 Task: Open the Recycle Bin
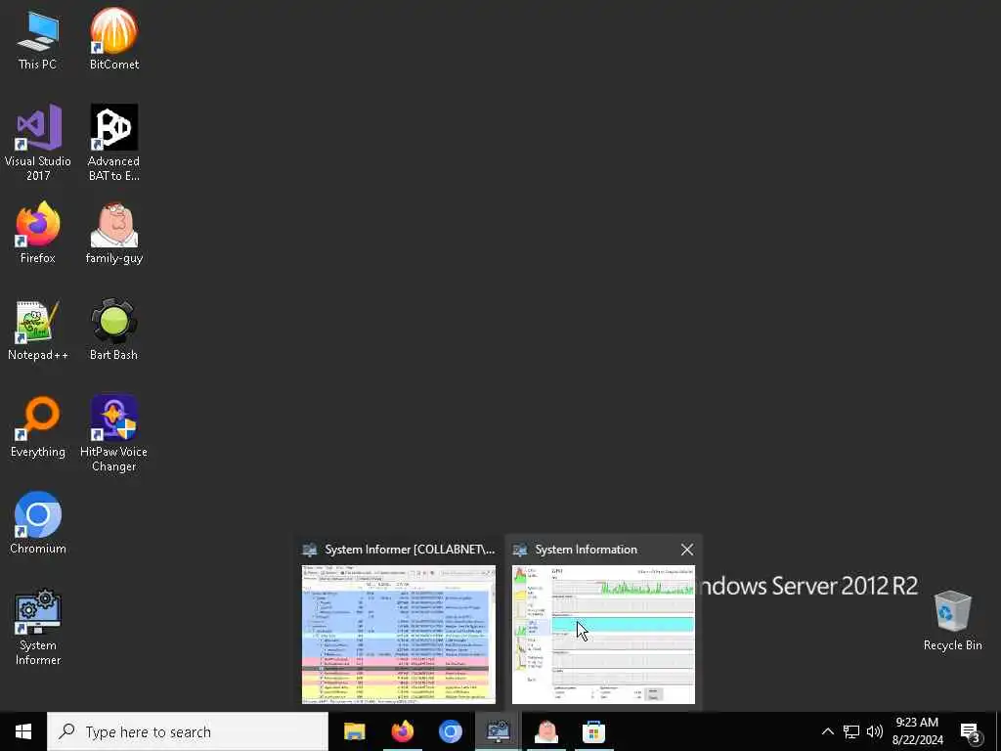(x=952, y=621)
